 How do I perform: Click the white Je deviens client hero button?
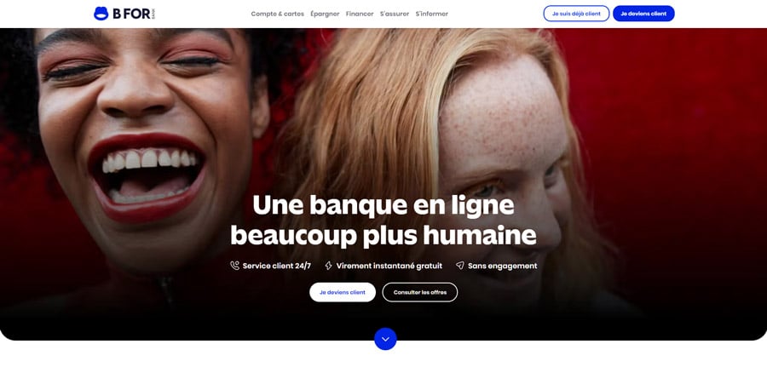click(x=343, y=292)
